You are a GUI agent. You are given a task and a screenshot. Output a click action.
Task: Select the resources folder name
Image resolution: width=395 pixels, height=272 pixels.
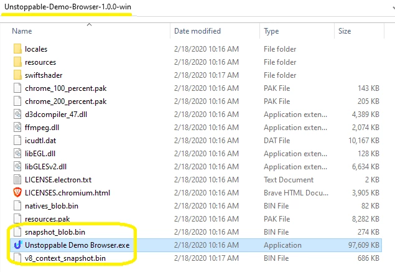[x=40, y=62]
